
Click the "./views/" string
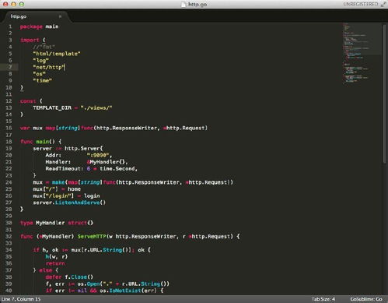(x=96, y=107)
